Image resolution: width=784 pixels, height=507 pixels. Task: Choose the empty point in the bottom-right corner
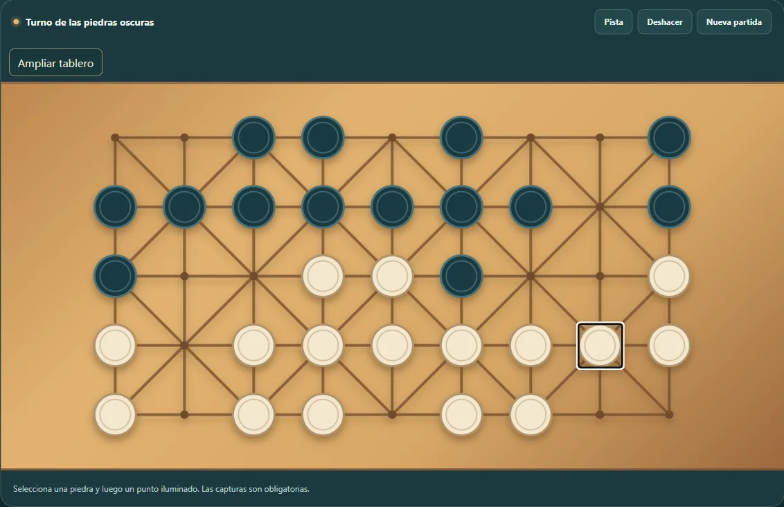pyautogui.click(x=669, y=414)
